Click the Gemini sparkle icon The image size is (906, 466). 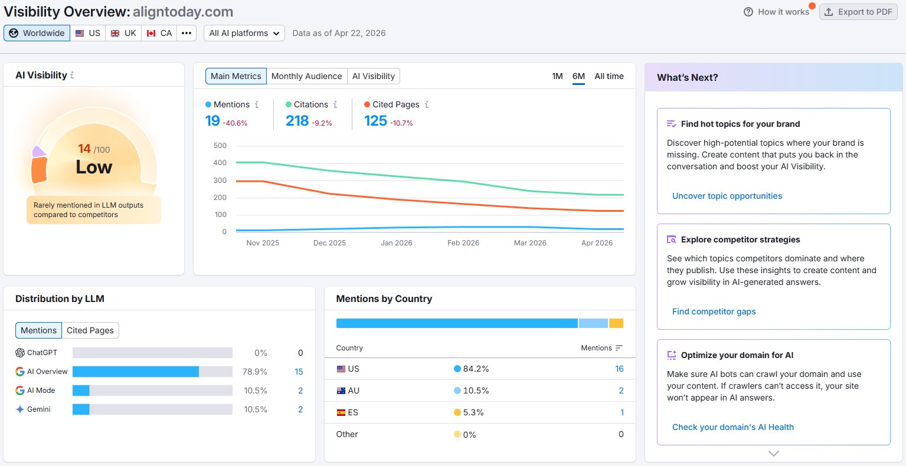tap(20, 409)
